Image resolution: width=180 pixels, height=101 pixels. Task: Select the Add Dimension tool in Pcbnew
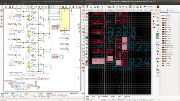click(157, 58)
